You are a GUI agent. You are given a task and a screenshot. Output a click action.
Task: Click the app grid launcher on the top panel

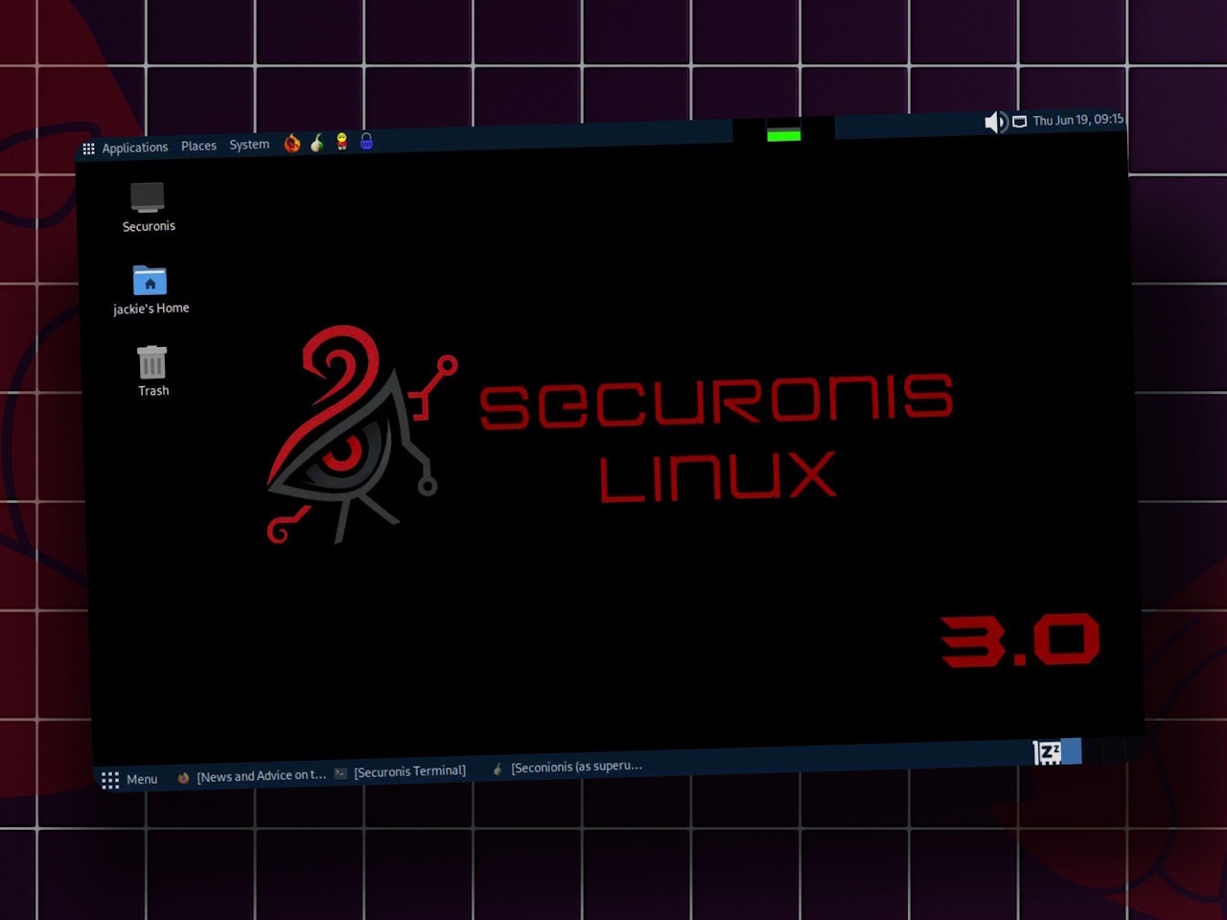click(x=88, y=148)
